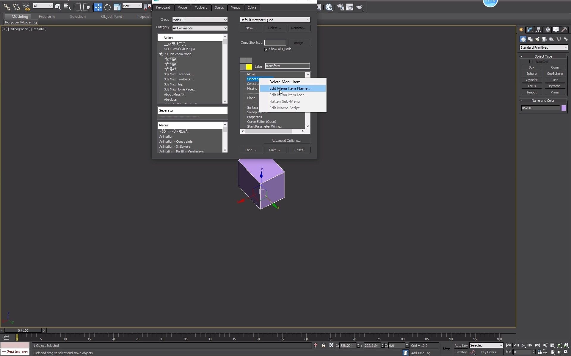Choose Edit Menu Item Name from context menu

(290, 88)
